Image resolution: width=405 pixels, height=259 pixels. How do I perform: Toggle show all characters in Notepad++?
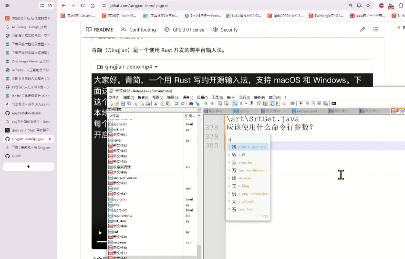click(x=241, y=104)
